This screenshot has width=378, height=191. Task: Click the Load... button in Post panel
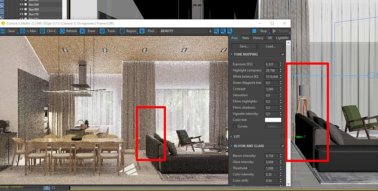coord(271,46)
